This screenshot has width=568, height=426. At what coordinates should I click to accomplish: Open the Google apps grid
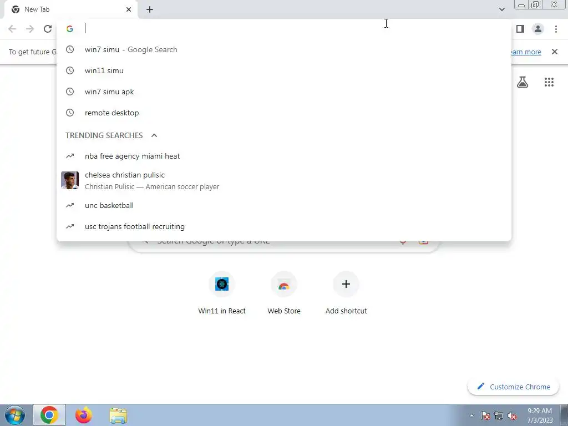[549, 82]
